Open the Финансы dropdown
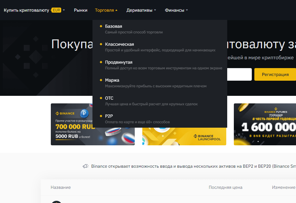Viewport: 296px width, 203px height. (x=176, y=10)
